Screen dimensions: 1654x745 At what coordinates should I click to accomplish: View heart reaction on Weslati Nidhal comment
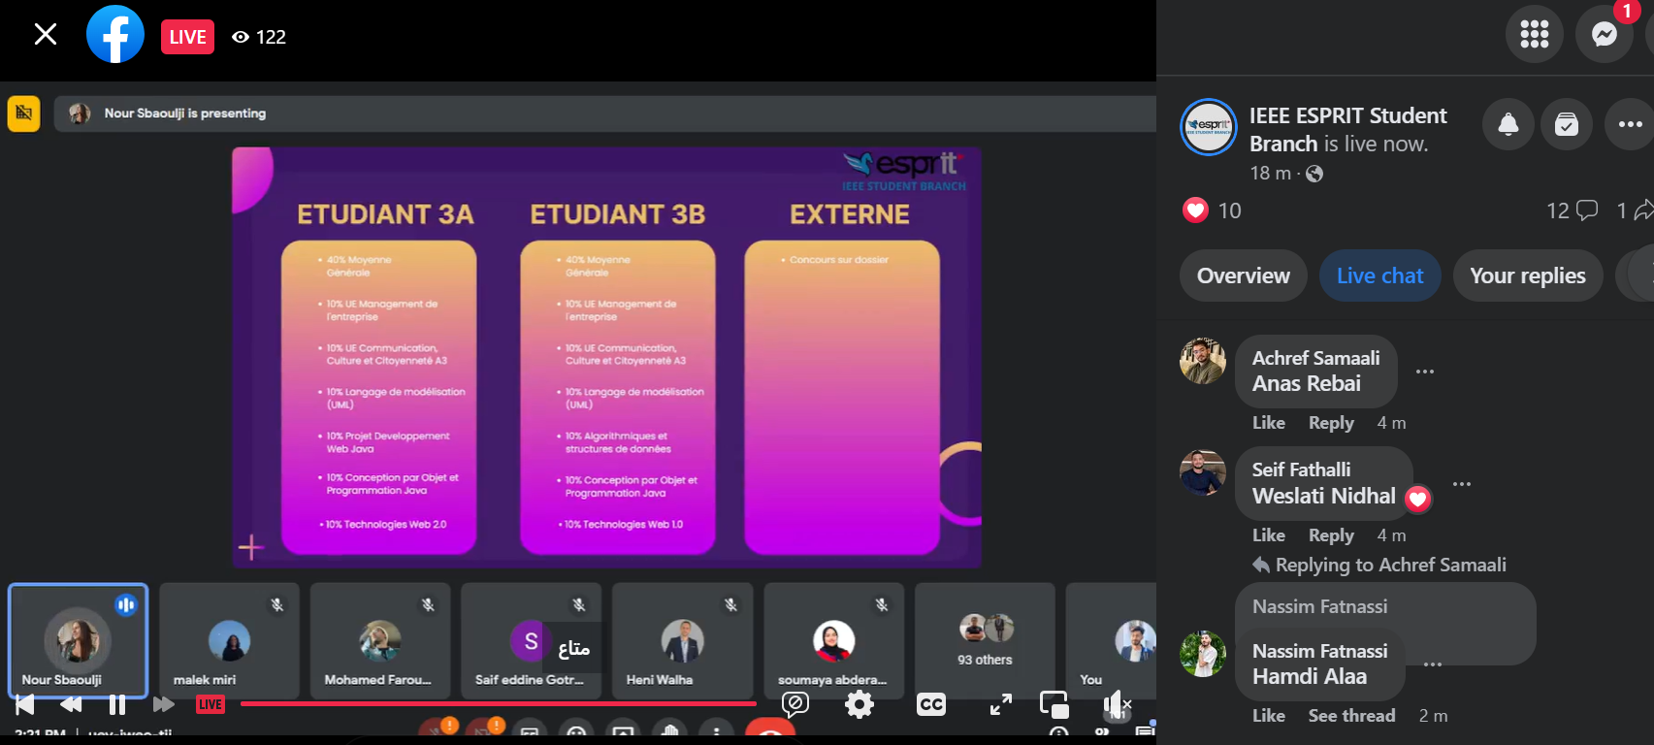tap(1418, 499)
